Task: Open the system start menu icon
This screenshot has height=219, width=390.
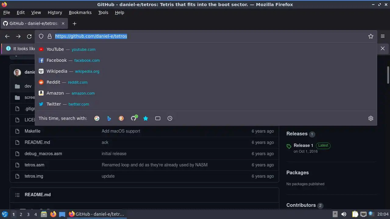Action: click(x=5, y=214)
